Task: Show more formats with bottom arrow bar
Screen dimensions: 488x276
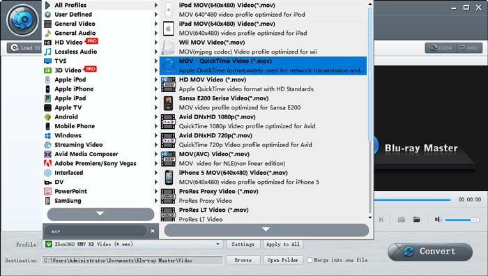Action: (x=266, y=229)
